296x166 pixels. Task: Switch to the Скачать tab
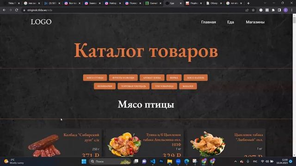[153, 3]
